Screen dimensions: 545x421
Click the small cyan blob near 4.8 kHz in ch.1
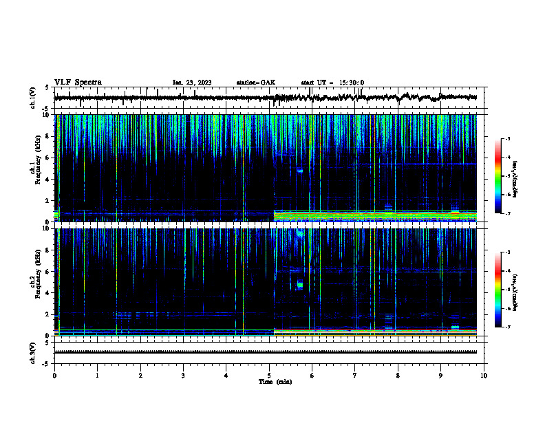click(x=300, y=171)
